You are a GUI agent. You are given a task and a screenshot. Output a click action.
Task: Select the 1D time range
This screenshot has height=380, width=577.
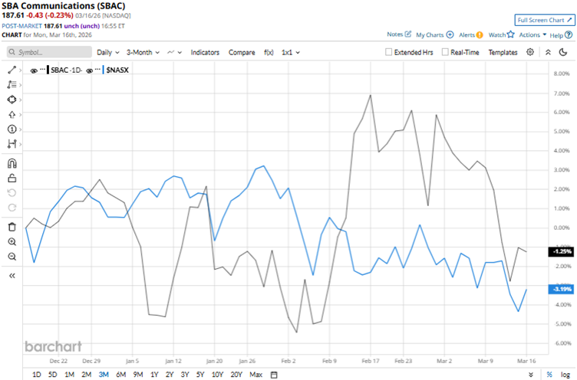(36, 374)
